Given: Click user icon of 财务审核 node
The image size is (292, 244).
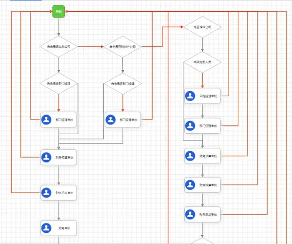Looking at the screenshot, I should [46, 228].
